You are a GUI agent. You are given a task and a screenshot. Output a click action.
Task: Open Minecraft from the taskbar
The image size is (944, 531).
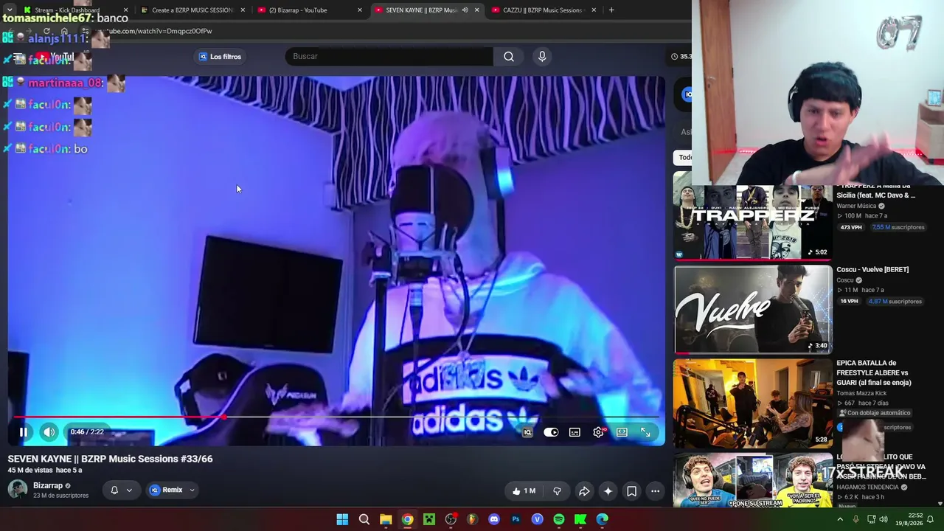coord(429,519)
